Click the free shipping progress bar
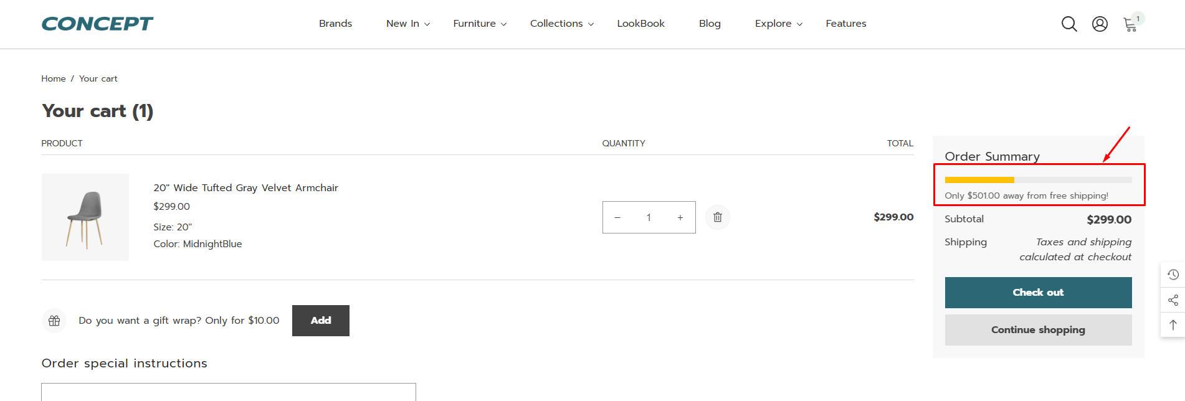This screenshot has width=1185, height=401. click(1038, 180)
